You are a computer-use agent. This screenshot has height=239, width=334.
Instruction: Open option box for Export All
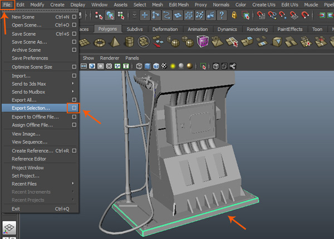pyautogui.click(x=74, y=100)
